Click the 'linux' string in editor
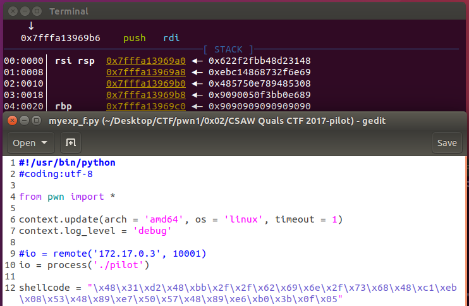Screen dimensions: 469x306 [x=243, y=219]
